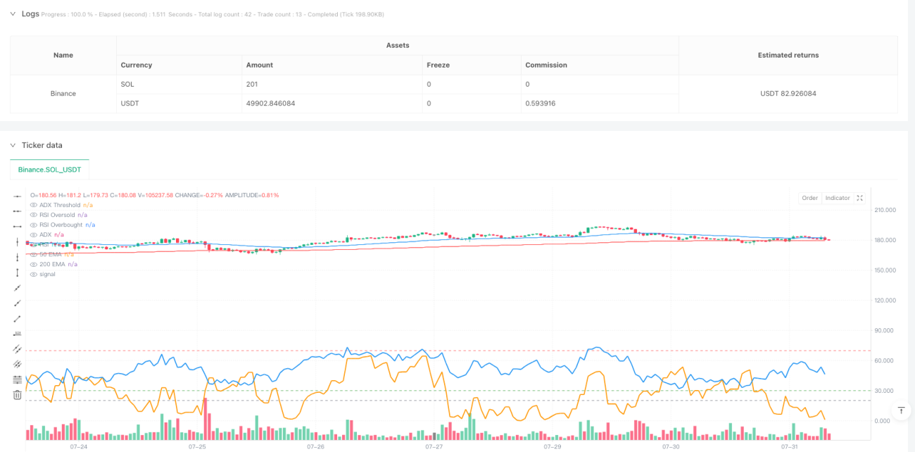Click the trash icon to delete drawings
The width and height of the screenshot is (915, 452).
coord(18,396)
